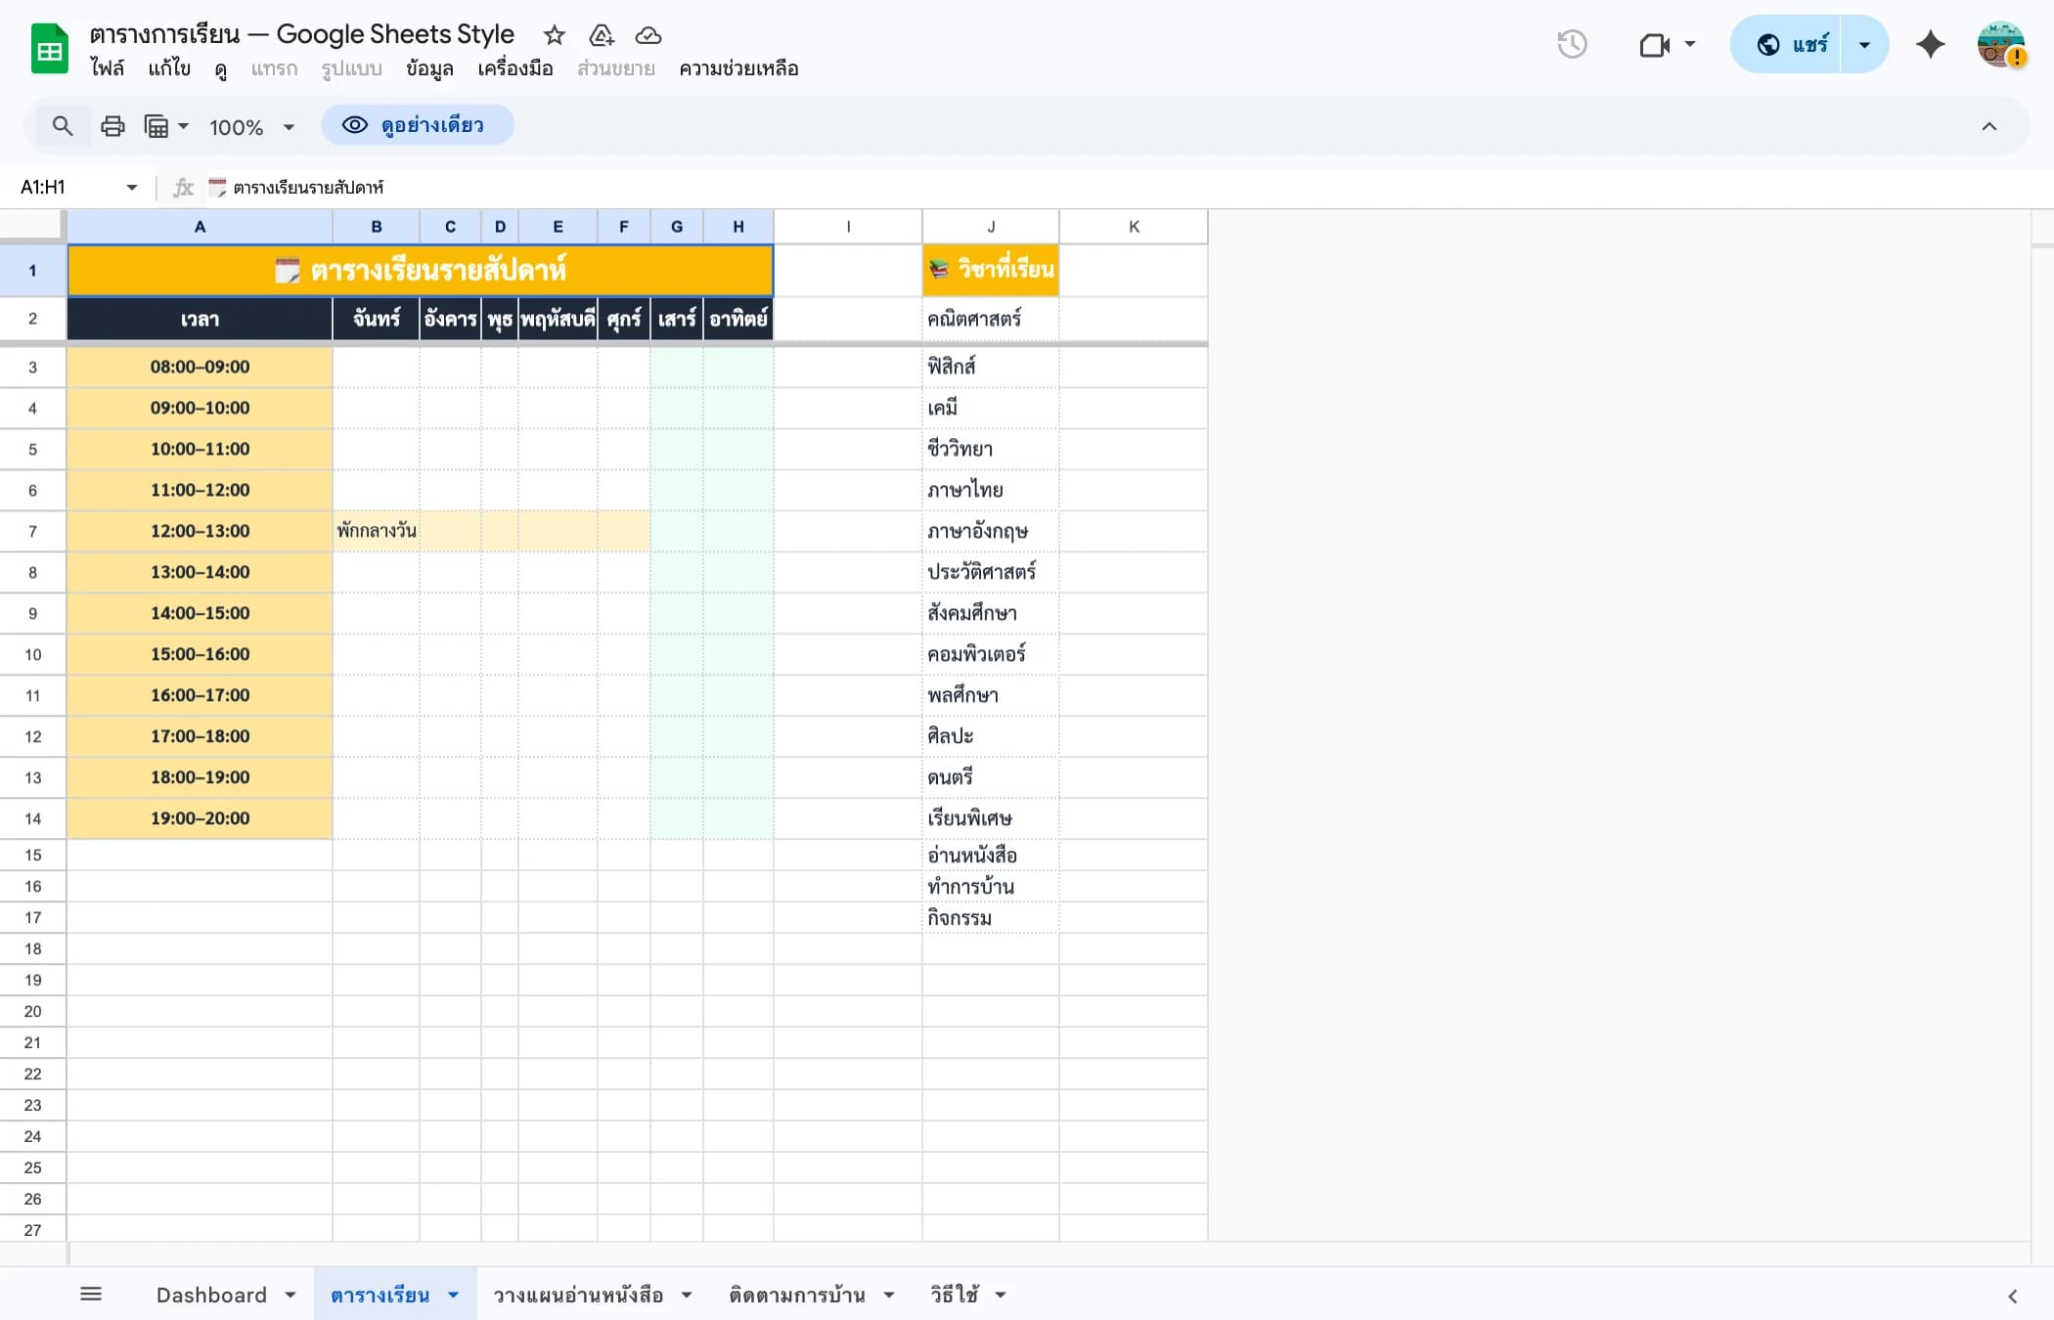Insert a function using the fx icon
Viewport: 2054px width, 1320px height.
coord(182,187)
